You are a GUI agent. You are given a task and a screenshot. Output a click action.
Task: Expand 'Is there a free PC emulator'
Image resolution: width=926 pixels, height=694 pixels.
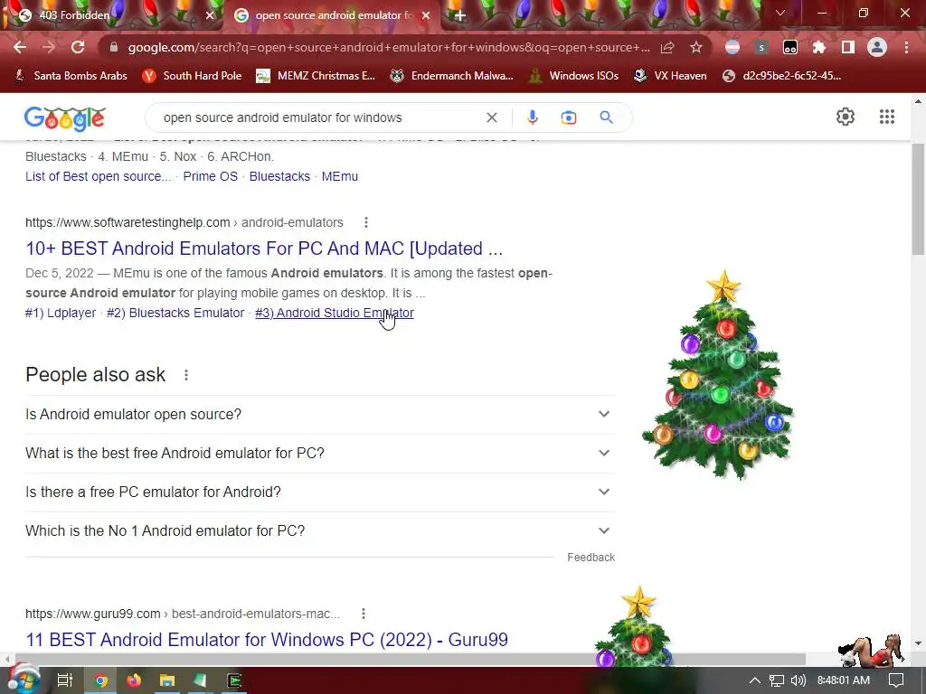tap(320, 492)
